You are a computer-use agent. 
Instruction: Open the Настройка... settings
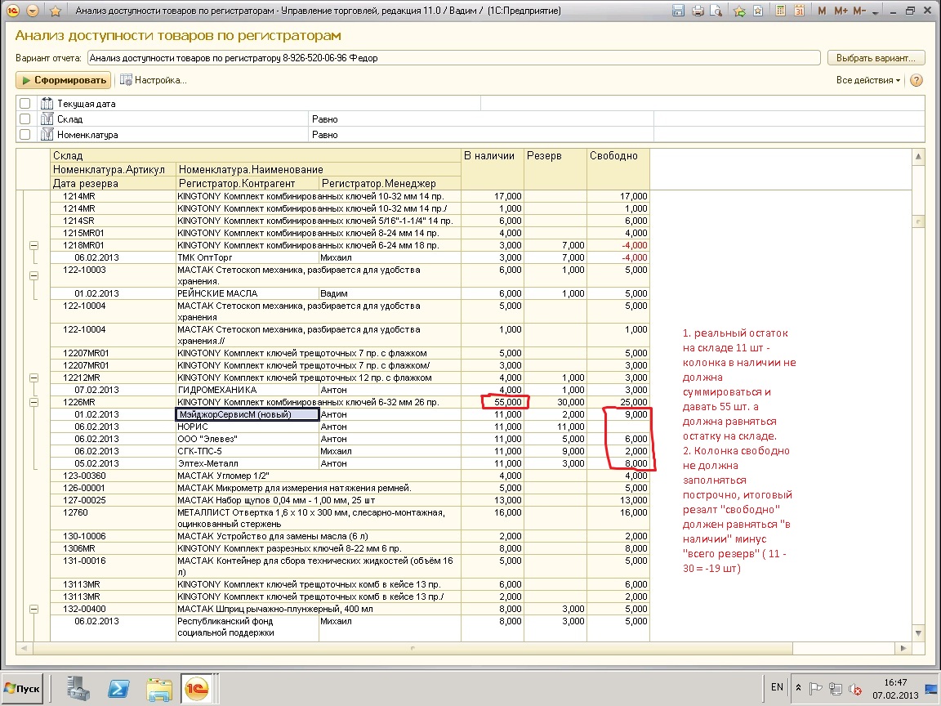[x=154, y=80]
